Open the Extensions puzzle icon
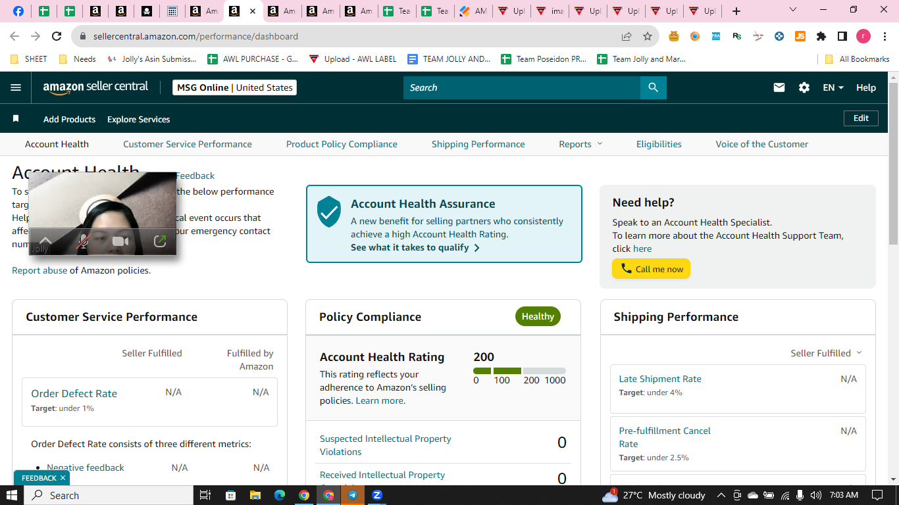The image size is (899, 505). (821, 36)
